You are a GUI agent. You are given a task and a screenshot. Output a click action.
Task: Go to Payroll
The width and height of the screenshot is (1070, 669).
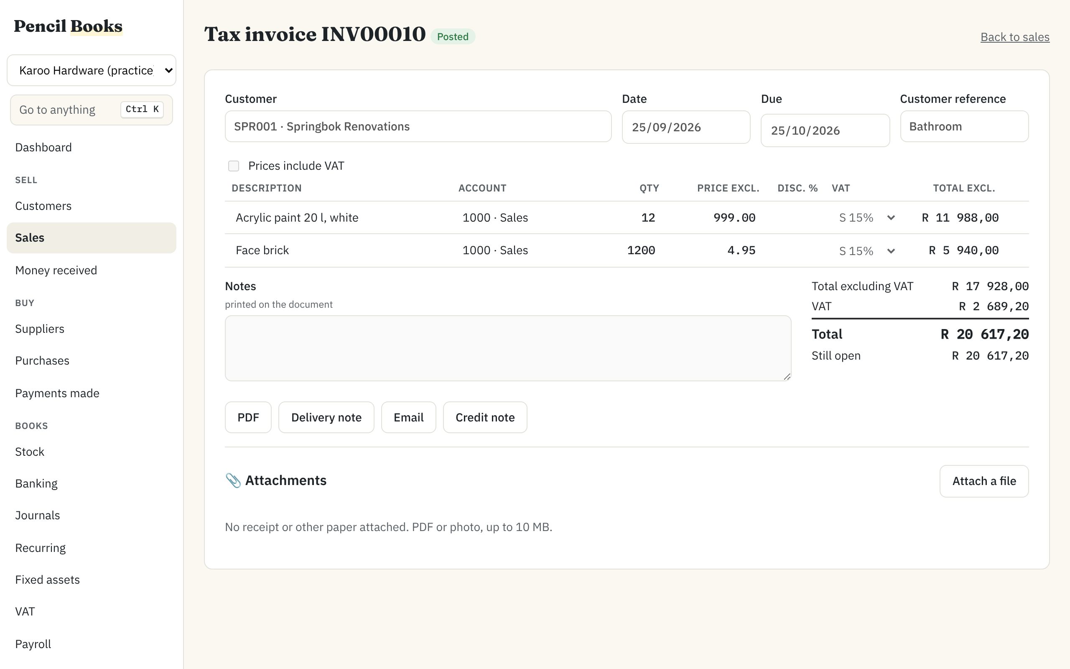[x=92, y=644]
